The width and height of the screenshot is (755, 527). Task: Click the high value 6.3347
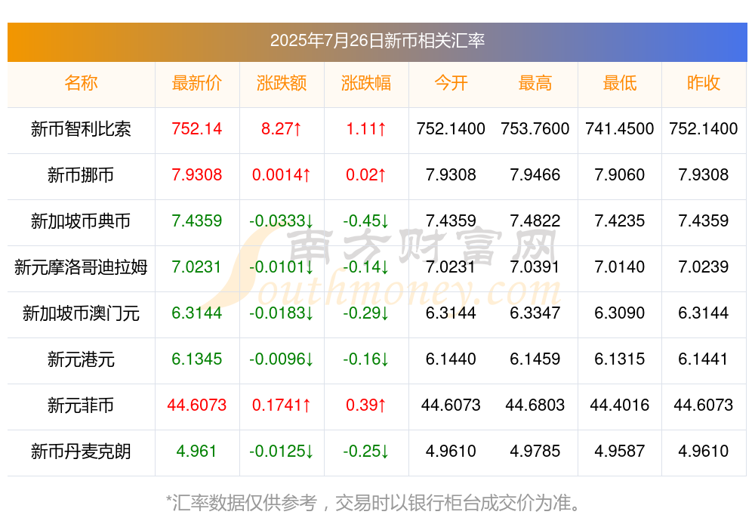point(535,313)
